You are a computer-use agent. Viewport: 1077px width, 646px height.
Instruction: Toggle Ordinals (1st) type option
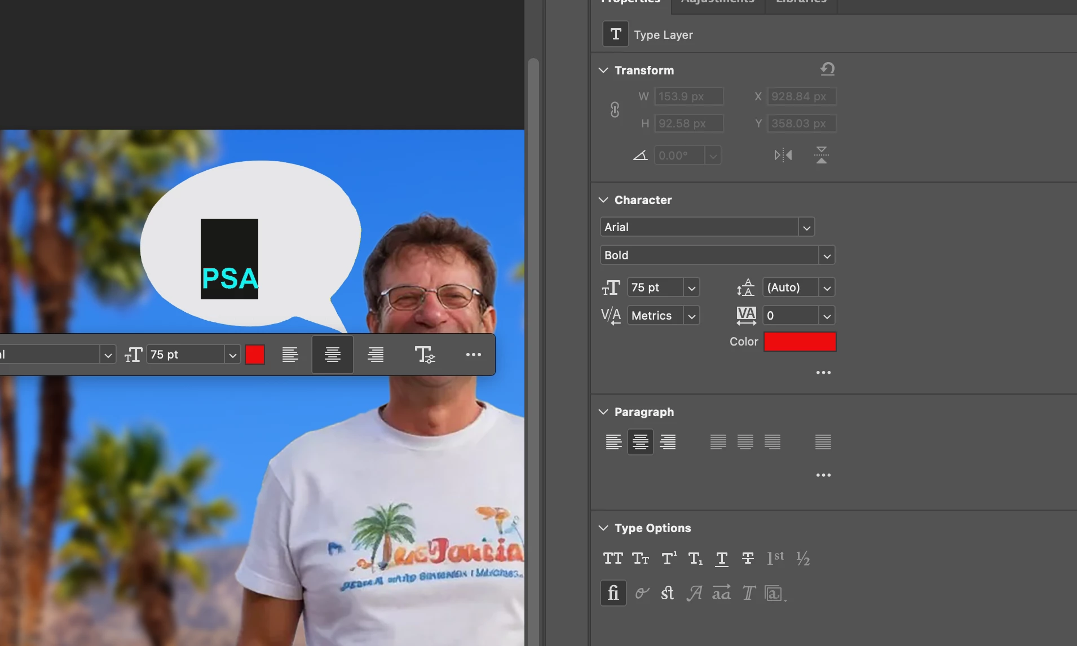click(775, 559)
